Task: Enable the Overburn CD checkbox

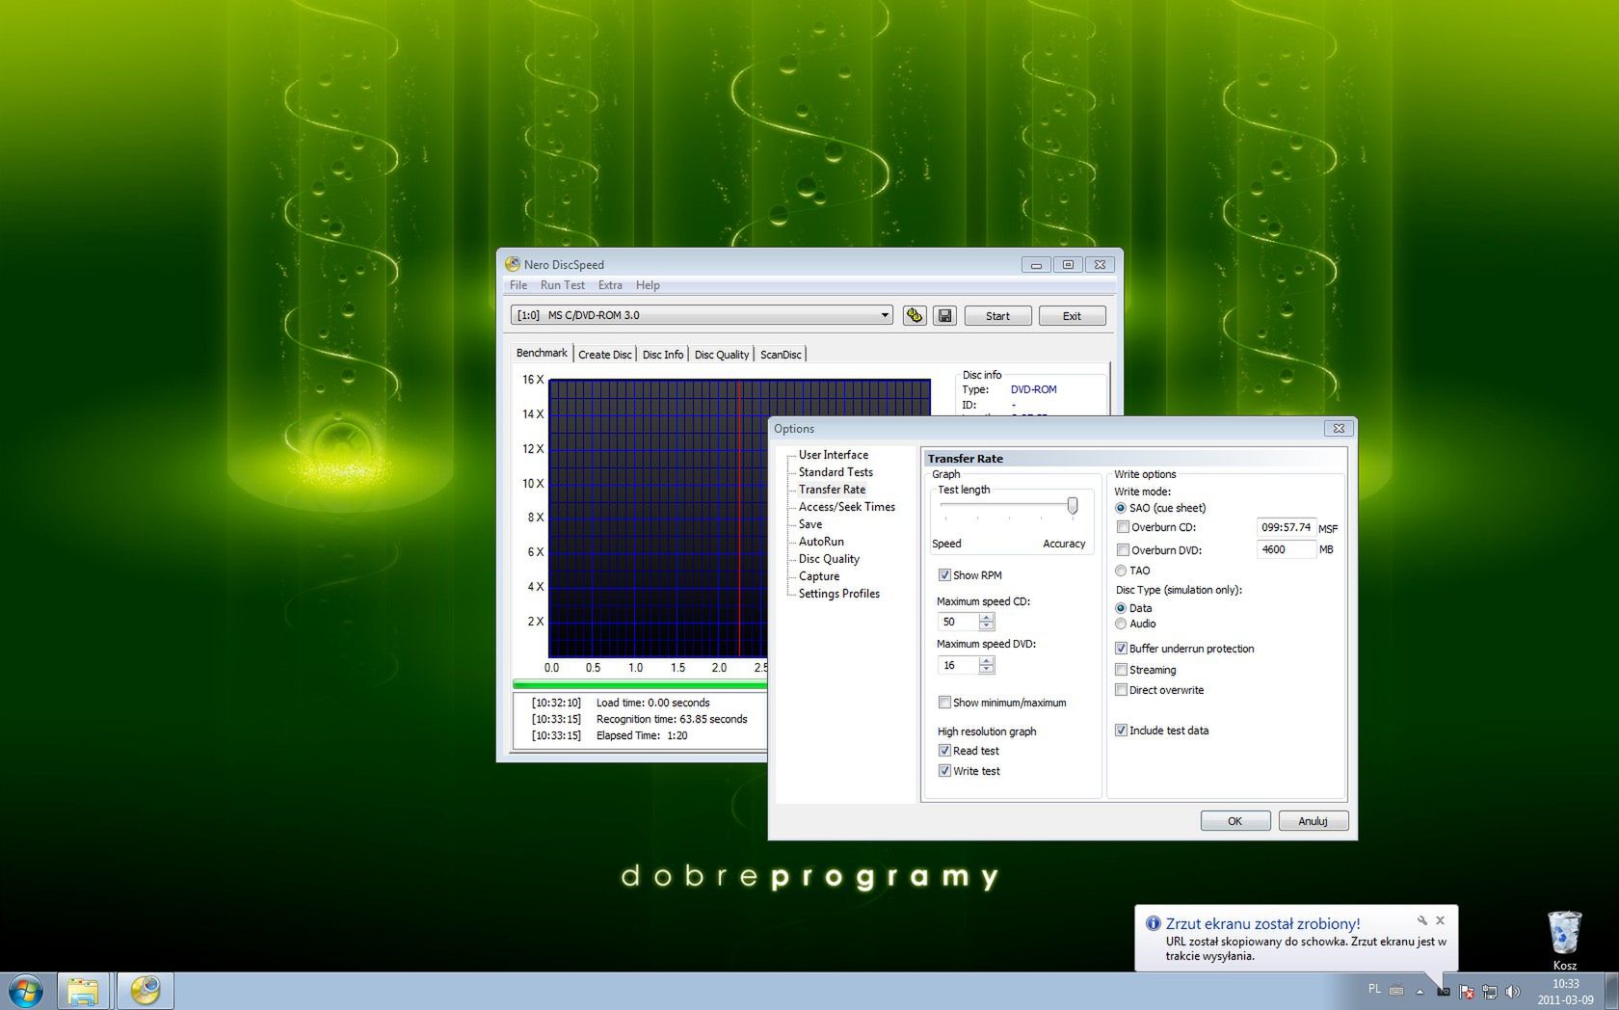Action: click(x=1123, y=527)
